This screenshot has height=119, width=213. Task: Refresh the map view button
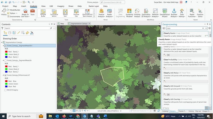pos(159,111)
